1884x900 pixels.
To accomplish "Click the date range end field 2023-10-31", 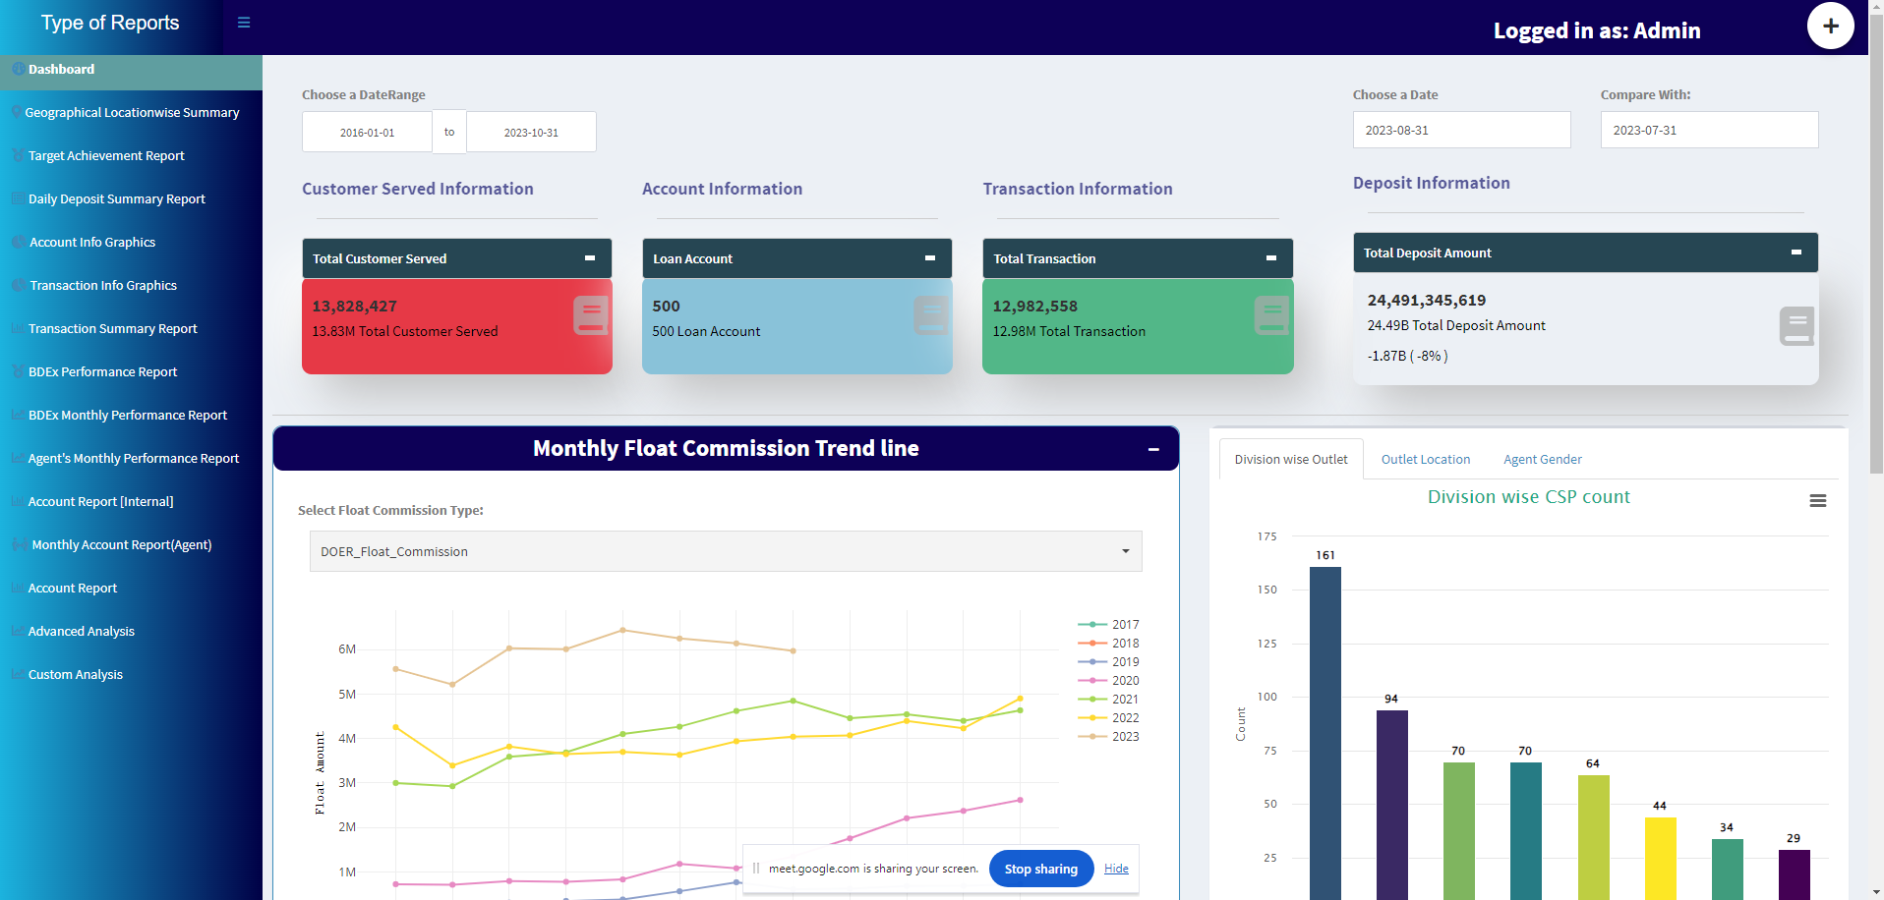I will 531,132.
